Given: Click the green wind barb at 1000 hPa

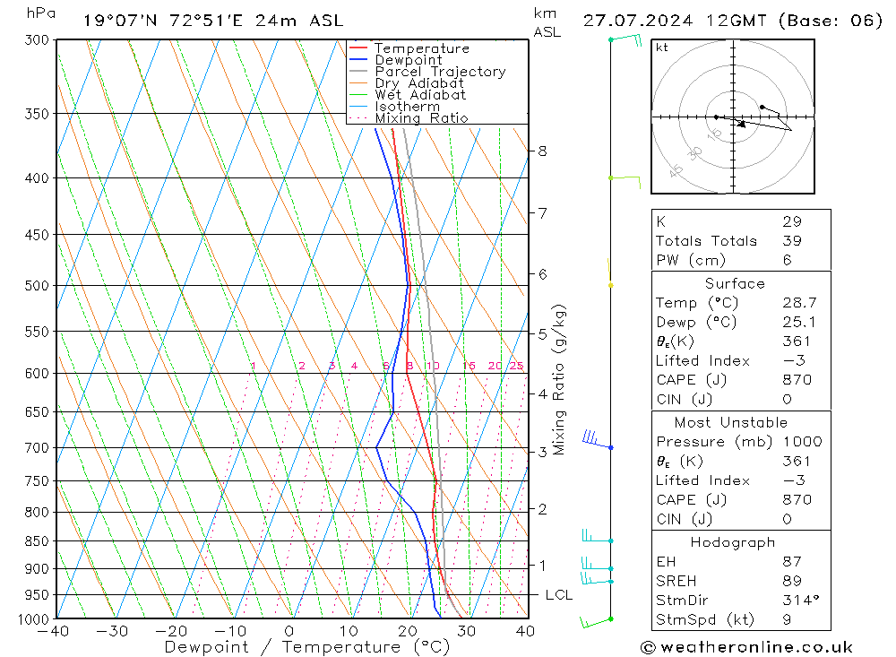Looking at the screenshot, I should 596,621.
